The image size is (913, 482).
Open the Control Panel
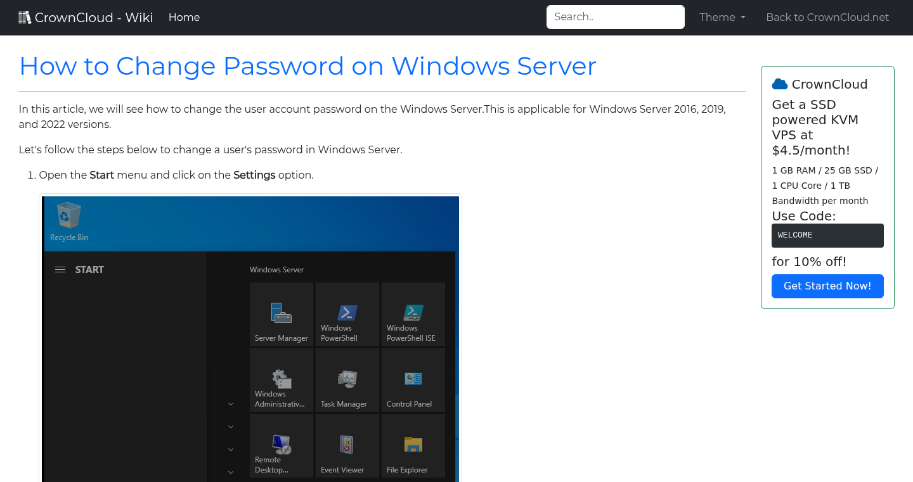click(413, 380)
